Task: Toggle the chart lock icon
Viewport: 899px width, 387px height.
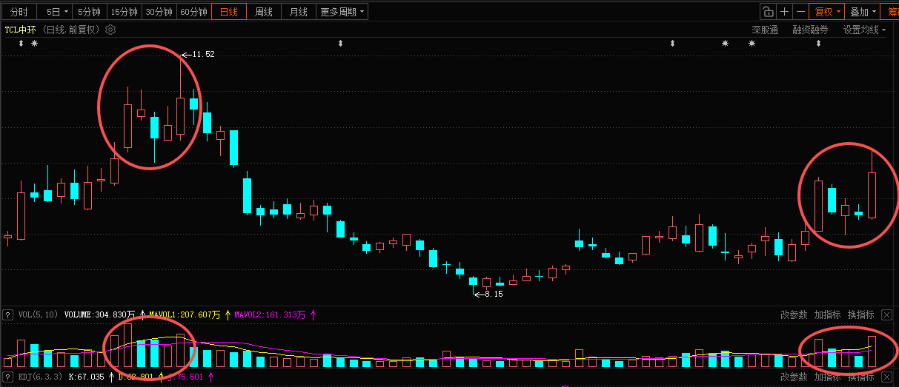Action: pyautogui.click(x=768, y=12)
